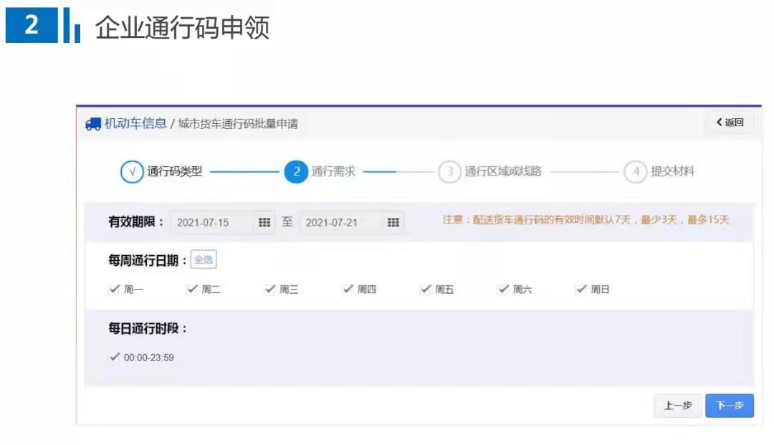Screen dimensions: 774x445
Task: Uncheck the 00:00-23:59 time period
Action: tap(114, 357)
